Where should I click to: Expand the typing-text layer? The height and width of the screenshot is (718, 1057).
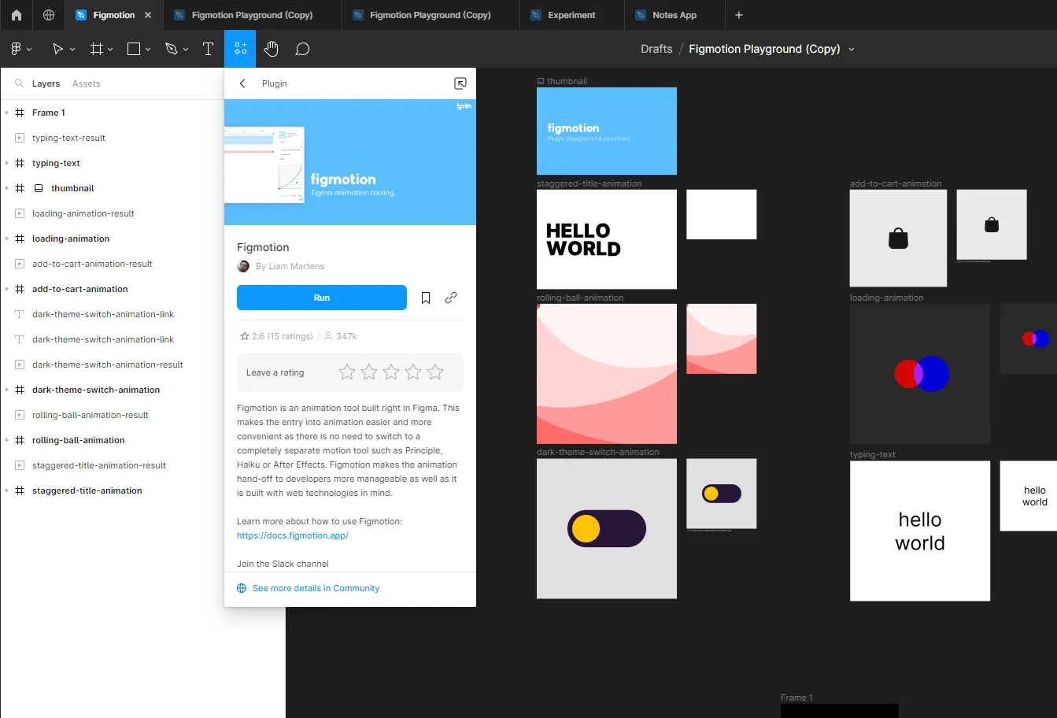coord(7,163)
